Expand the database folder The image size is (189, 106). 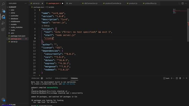pyautogui.click(x=17, y=19)
